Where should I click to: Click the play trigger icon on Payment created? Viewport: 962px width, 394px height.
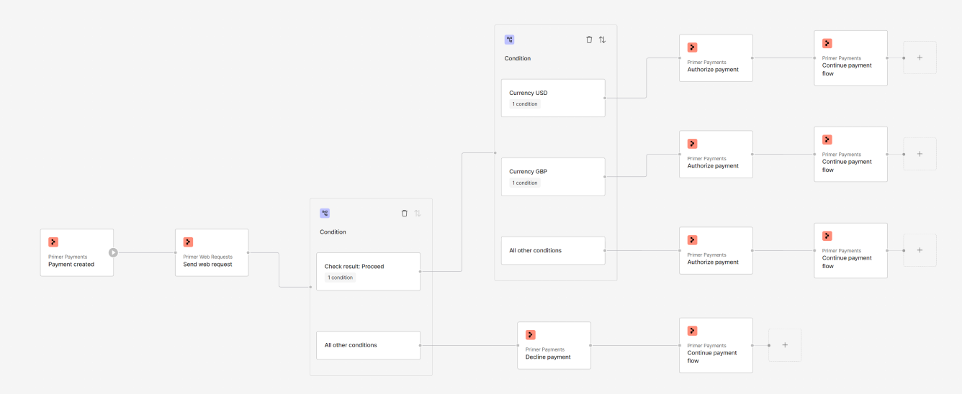coord(113,252)
